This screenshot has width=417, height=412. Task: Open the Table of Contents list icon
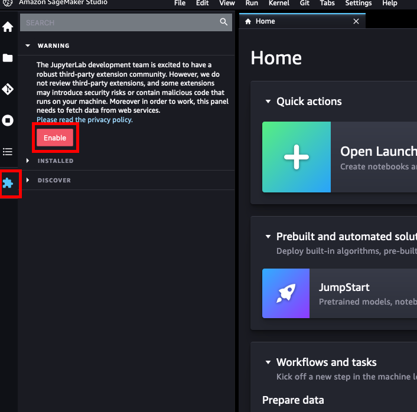coord(8,152)
